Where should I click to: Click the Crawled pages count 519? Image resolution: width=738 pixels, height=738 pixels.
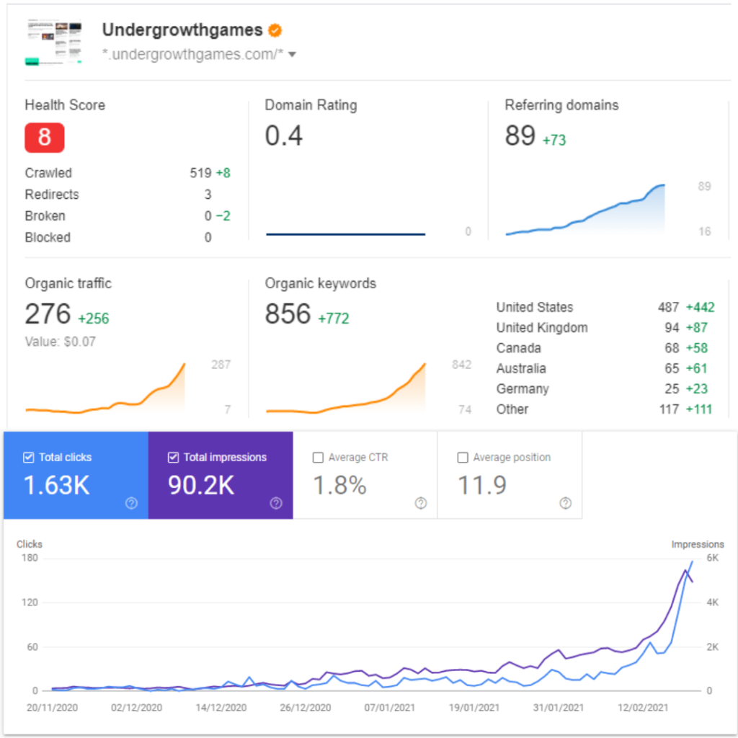pos(200,173)
